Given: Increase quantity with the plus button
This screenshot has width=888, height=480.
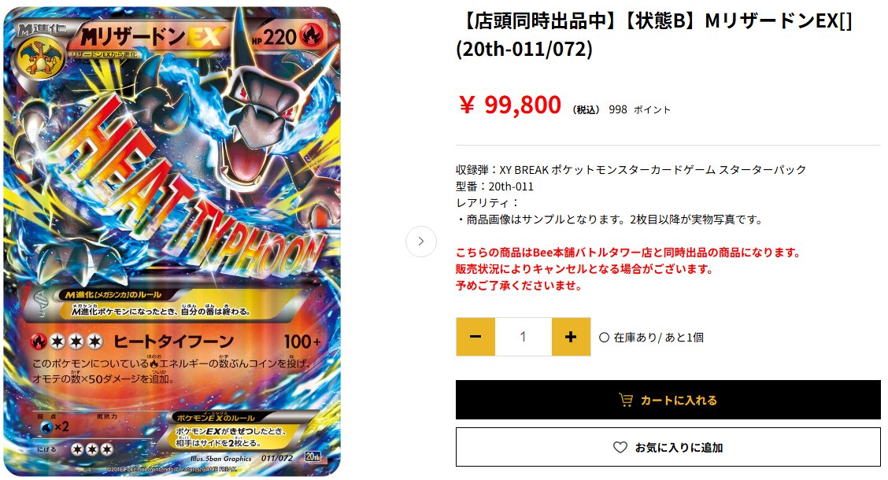Looking at the screenshot, I should pyautogui.click(x=571, y=337).
